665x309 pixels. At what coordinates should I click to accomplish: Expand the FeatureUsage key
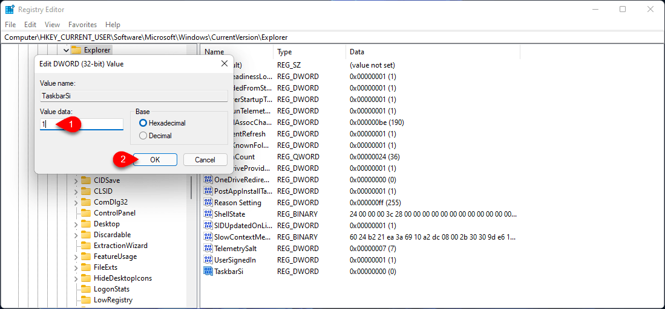pos(76,257)
